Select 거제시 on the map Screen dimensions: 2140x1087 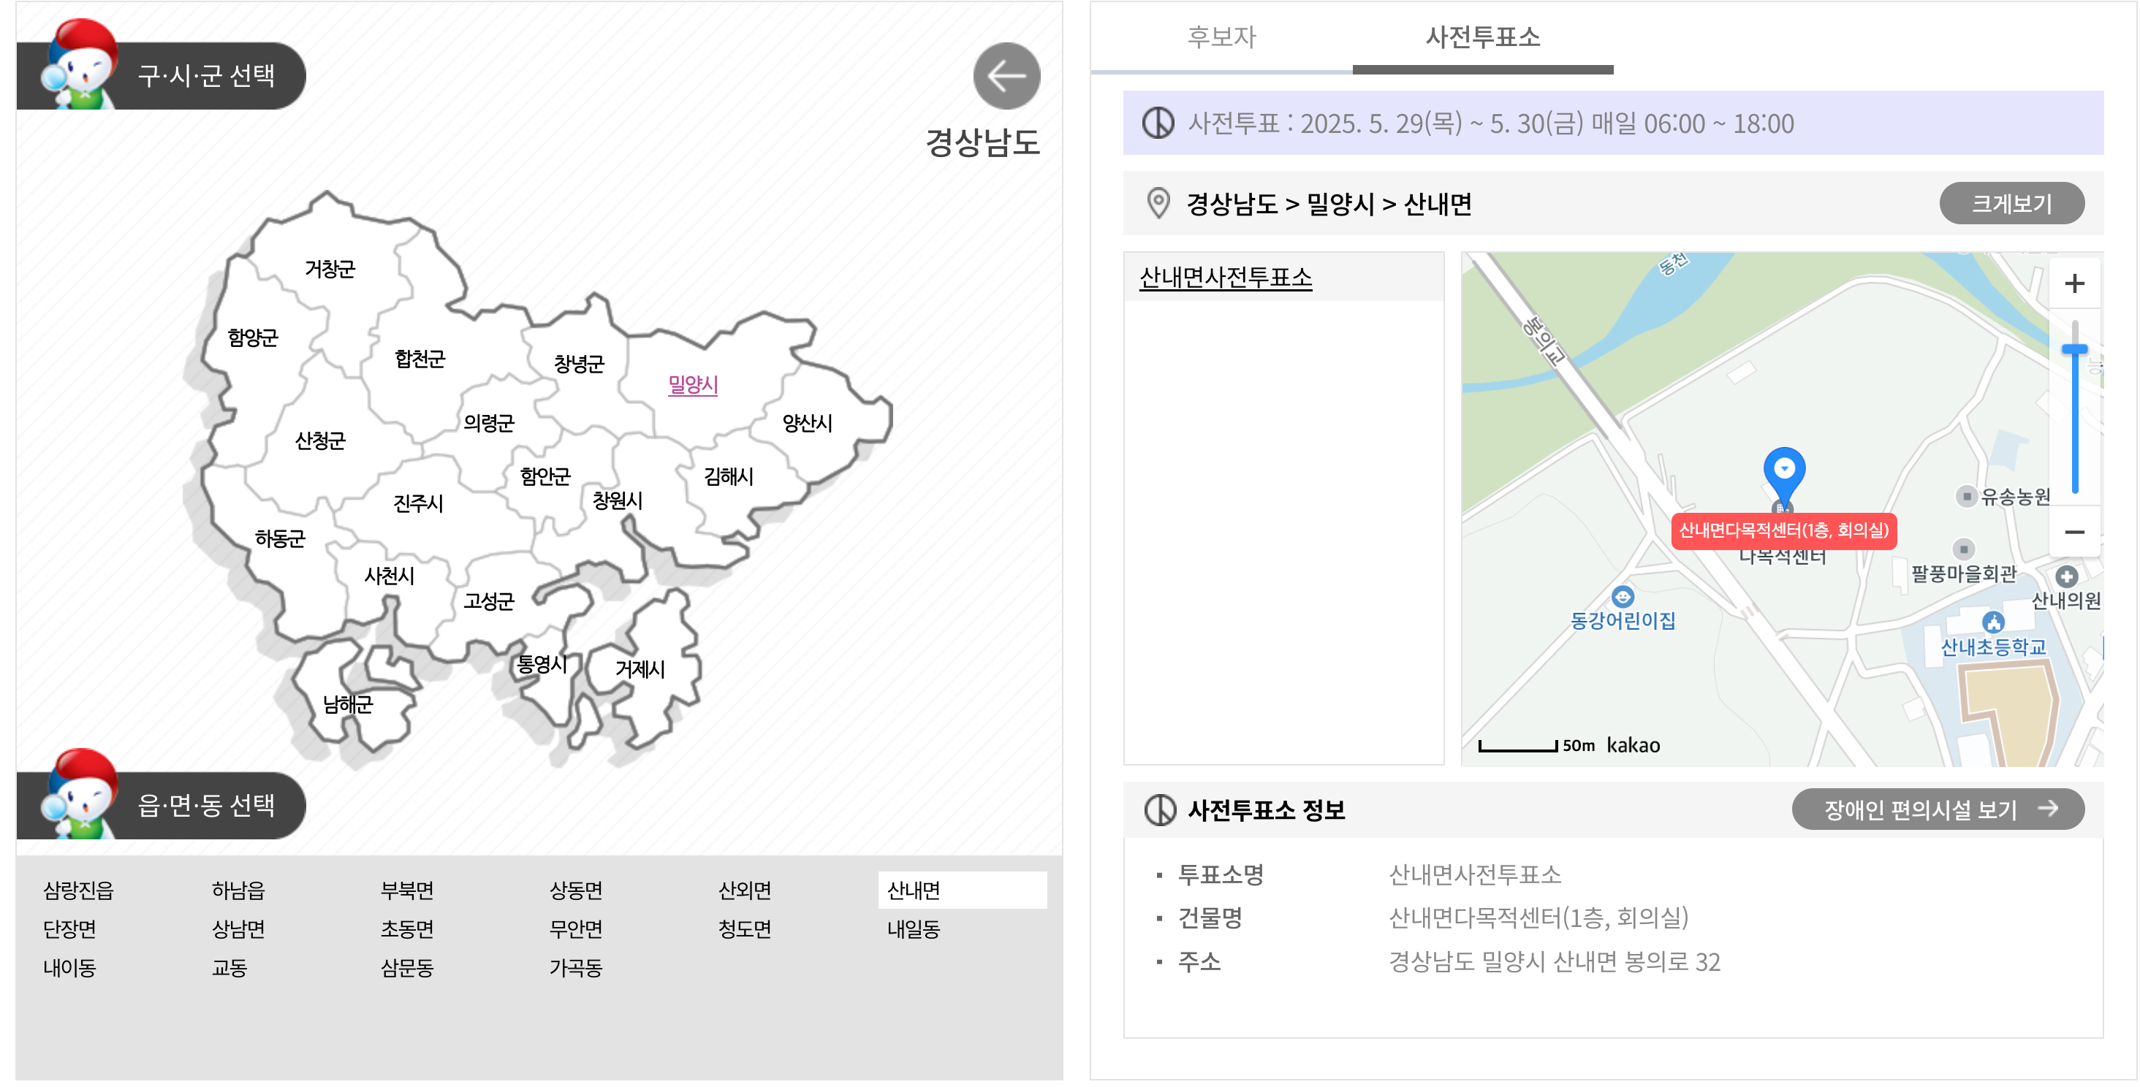pos(640,670)
